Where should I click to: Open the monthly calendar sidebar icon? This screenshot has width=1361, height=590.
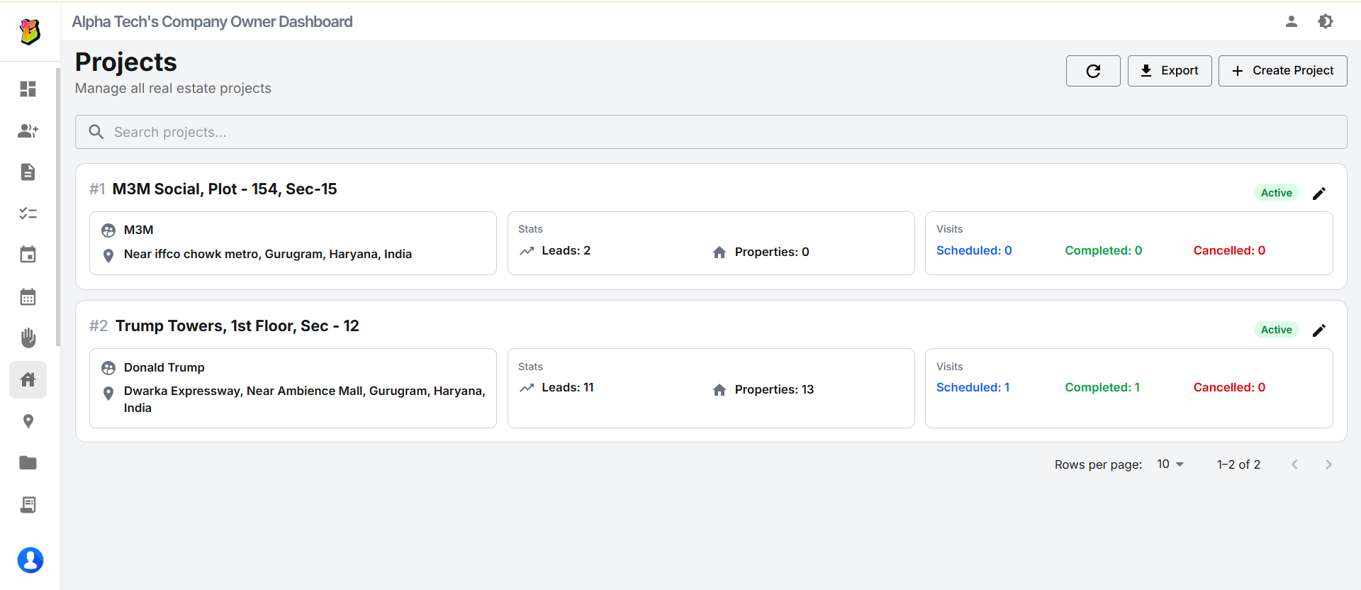coord(28,296)
